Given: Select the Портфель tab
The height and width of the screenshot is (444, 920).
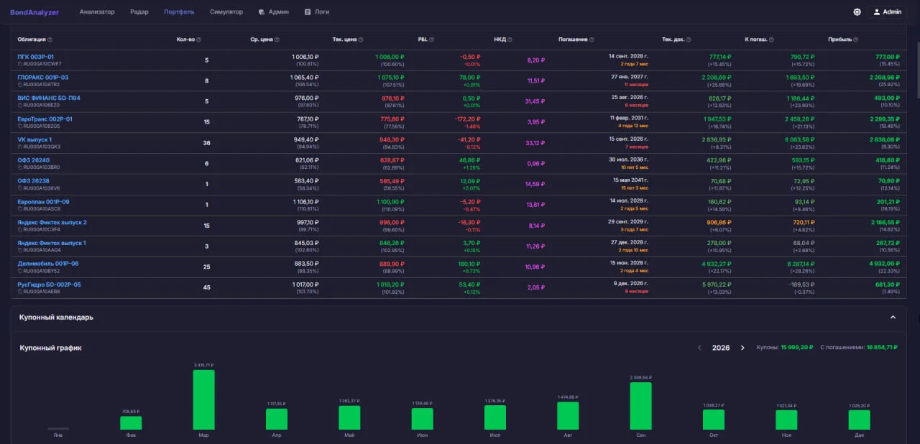Looking at the screenshot, I should coord(179,12).
